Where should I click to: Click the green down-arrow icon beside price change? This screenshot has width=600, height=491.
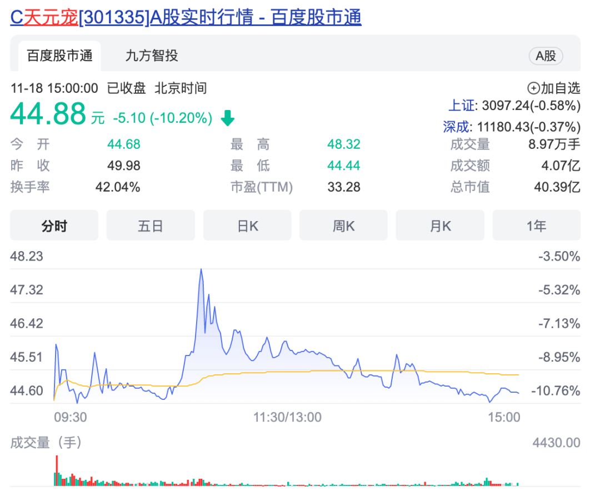(x=228, y=118)
